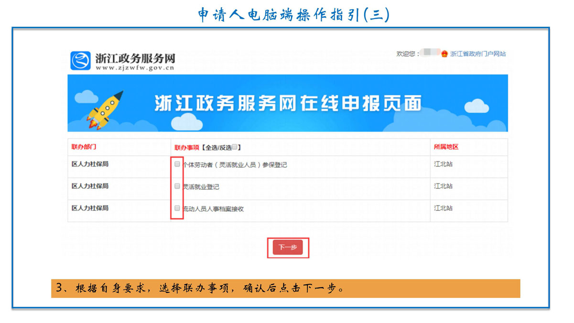The width and height of the screenshot is (574, 323).
Task: Check the 个体劳动者参保登记 checkbox
Action: point(177,164)
